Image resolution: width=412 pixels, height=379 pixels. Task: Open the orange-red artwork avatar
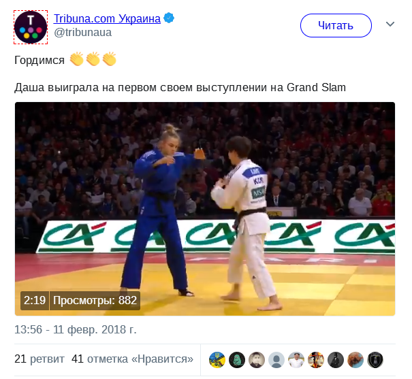(x=316, y=360)
